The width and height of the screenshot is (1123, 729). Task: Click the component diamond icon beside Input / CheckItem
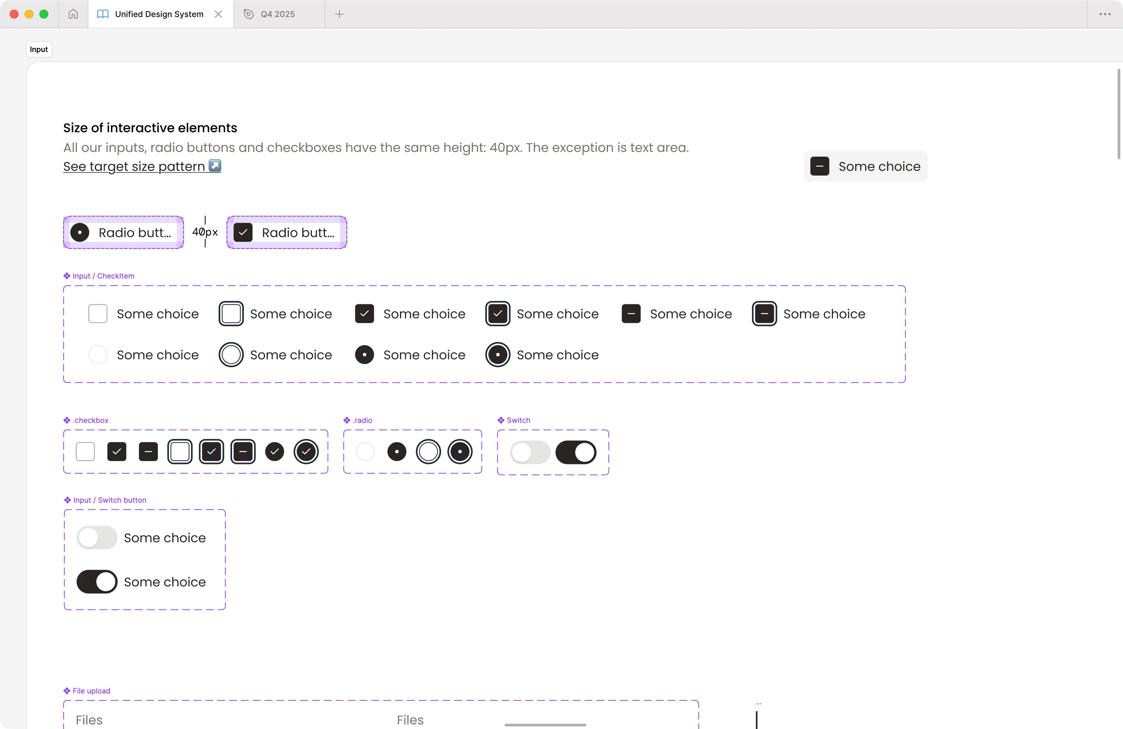pos(67,276)
